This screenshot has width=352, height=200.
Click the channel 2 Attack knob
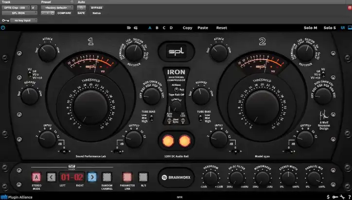point(219,53)
